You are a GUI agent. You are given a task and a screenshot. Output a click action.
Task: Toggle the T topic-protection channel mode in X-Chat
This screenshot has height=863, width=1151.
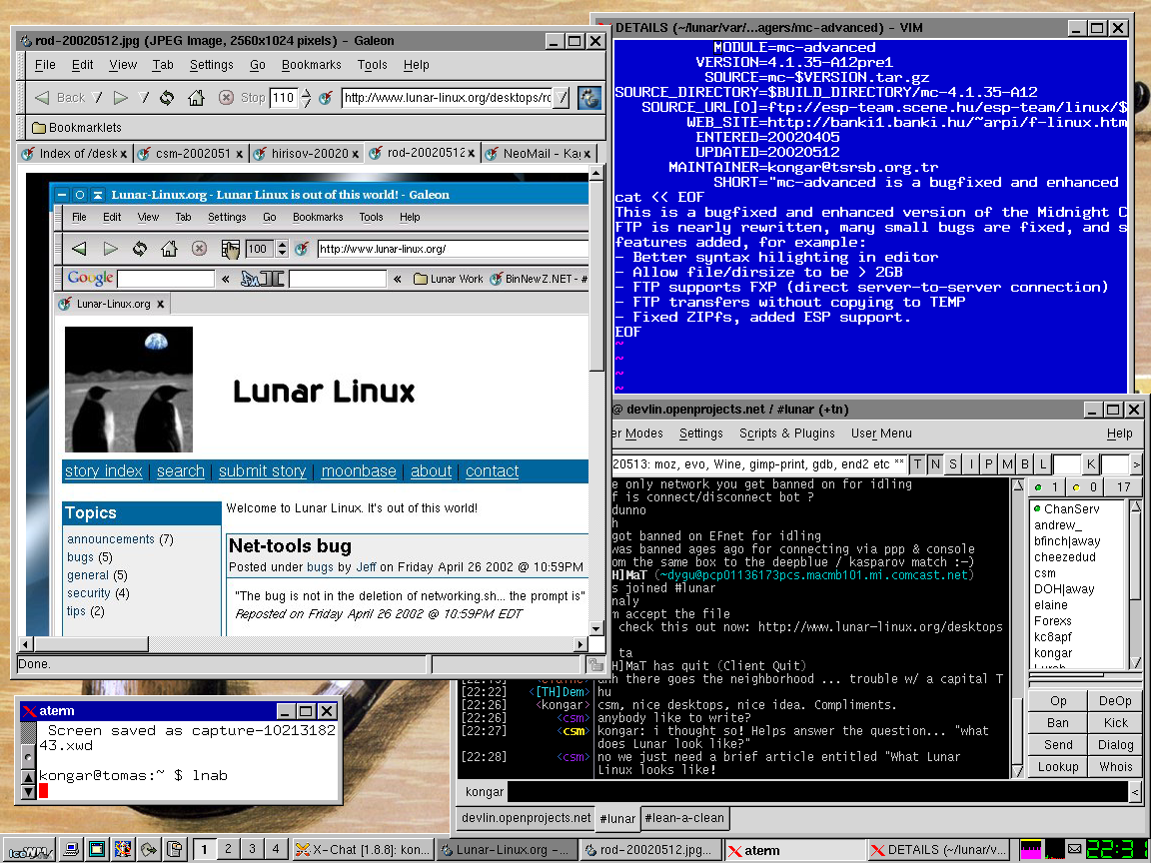[x=917, y=464]
